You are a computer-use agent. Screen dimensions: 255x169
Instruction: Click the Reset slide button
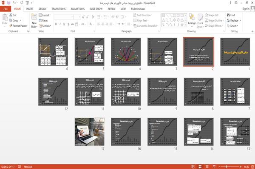tap(43, 20)
